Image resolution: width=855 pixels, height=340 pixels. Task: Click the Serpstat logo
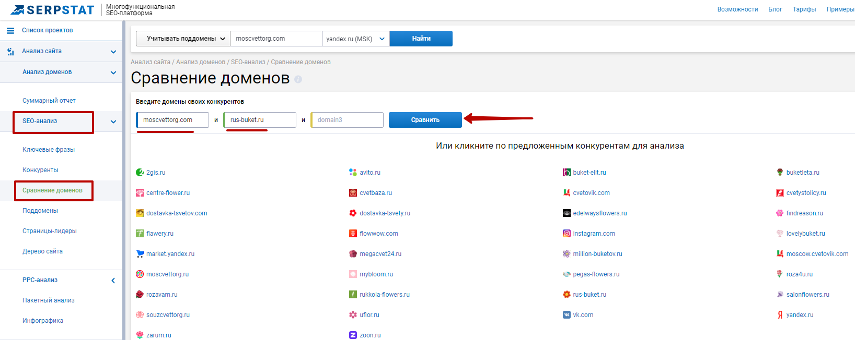(x=52, y=10)
